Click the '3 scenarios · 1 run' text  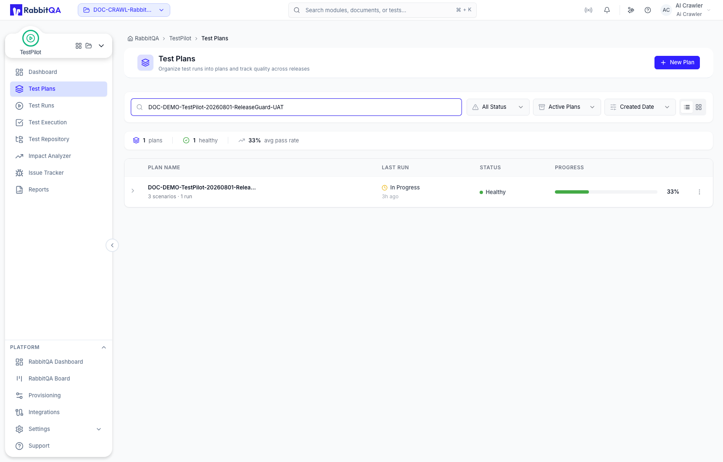pyautogui.click(x=170, y=197)
